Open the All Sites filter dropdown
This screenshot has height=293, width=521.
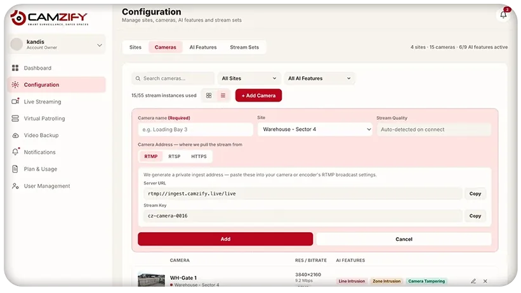coord(249,79)
